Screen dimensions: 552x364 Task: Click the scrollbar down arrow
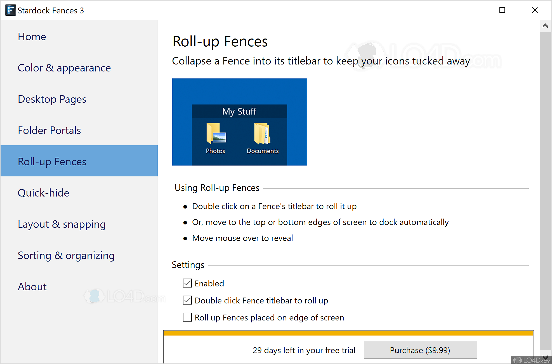point(545,357)
